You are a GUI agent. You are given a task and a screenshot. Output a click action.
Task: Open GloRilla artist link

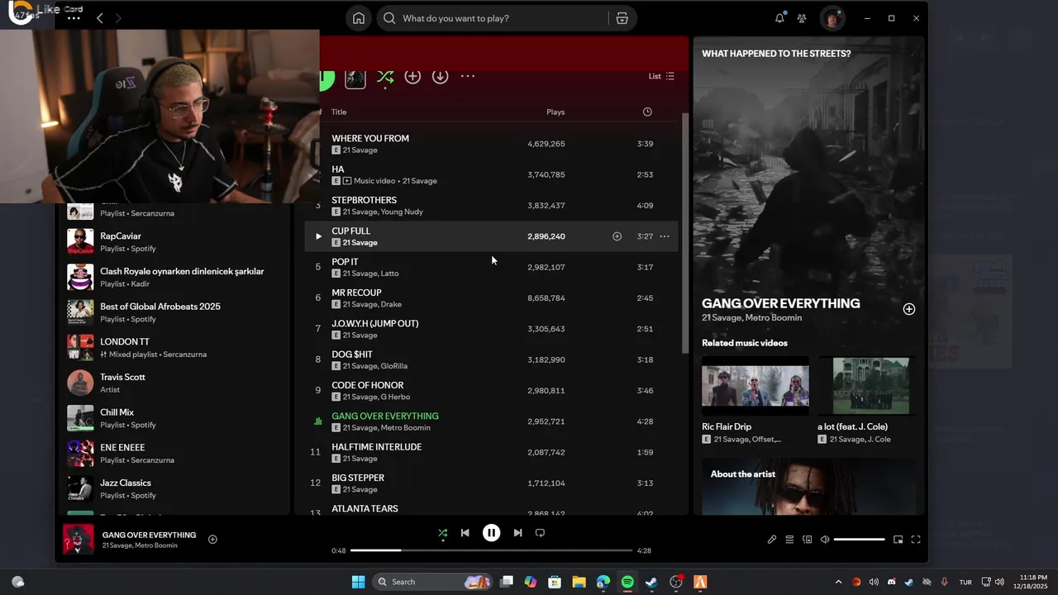pos(394,366)
